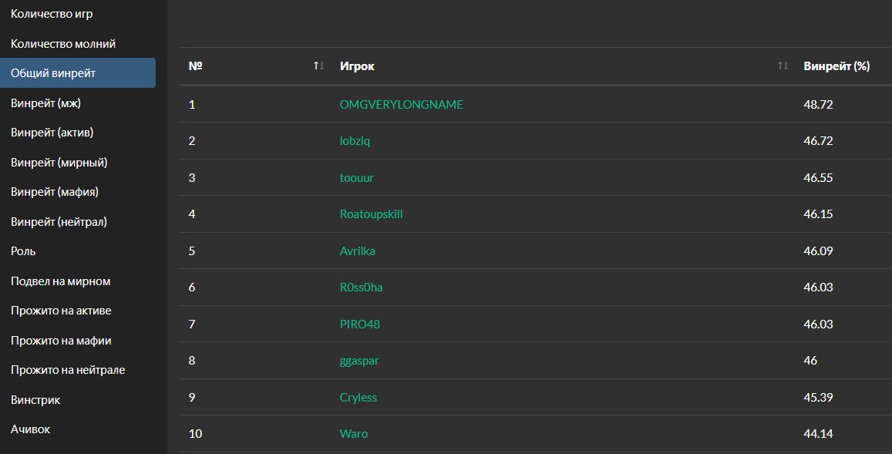Click the Avrilka player name
The height and width of the screenshot is (454, 892).
(x=357, y=251)
